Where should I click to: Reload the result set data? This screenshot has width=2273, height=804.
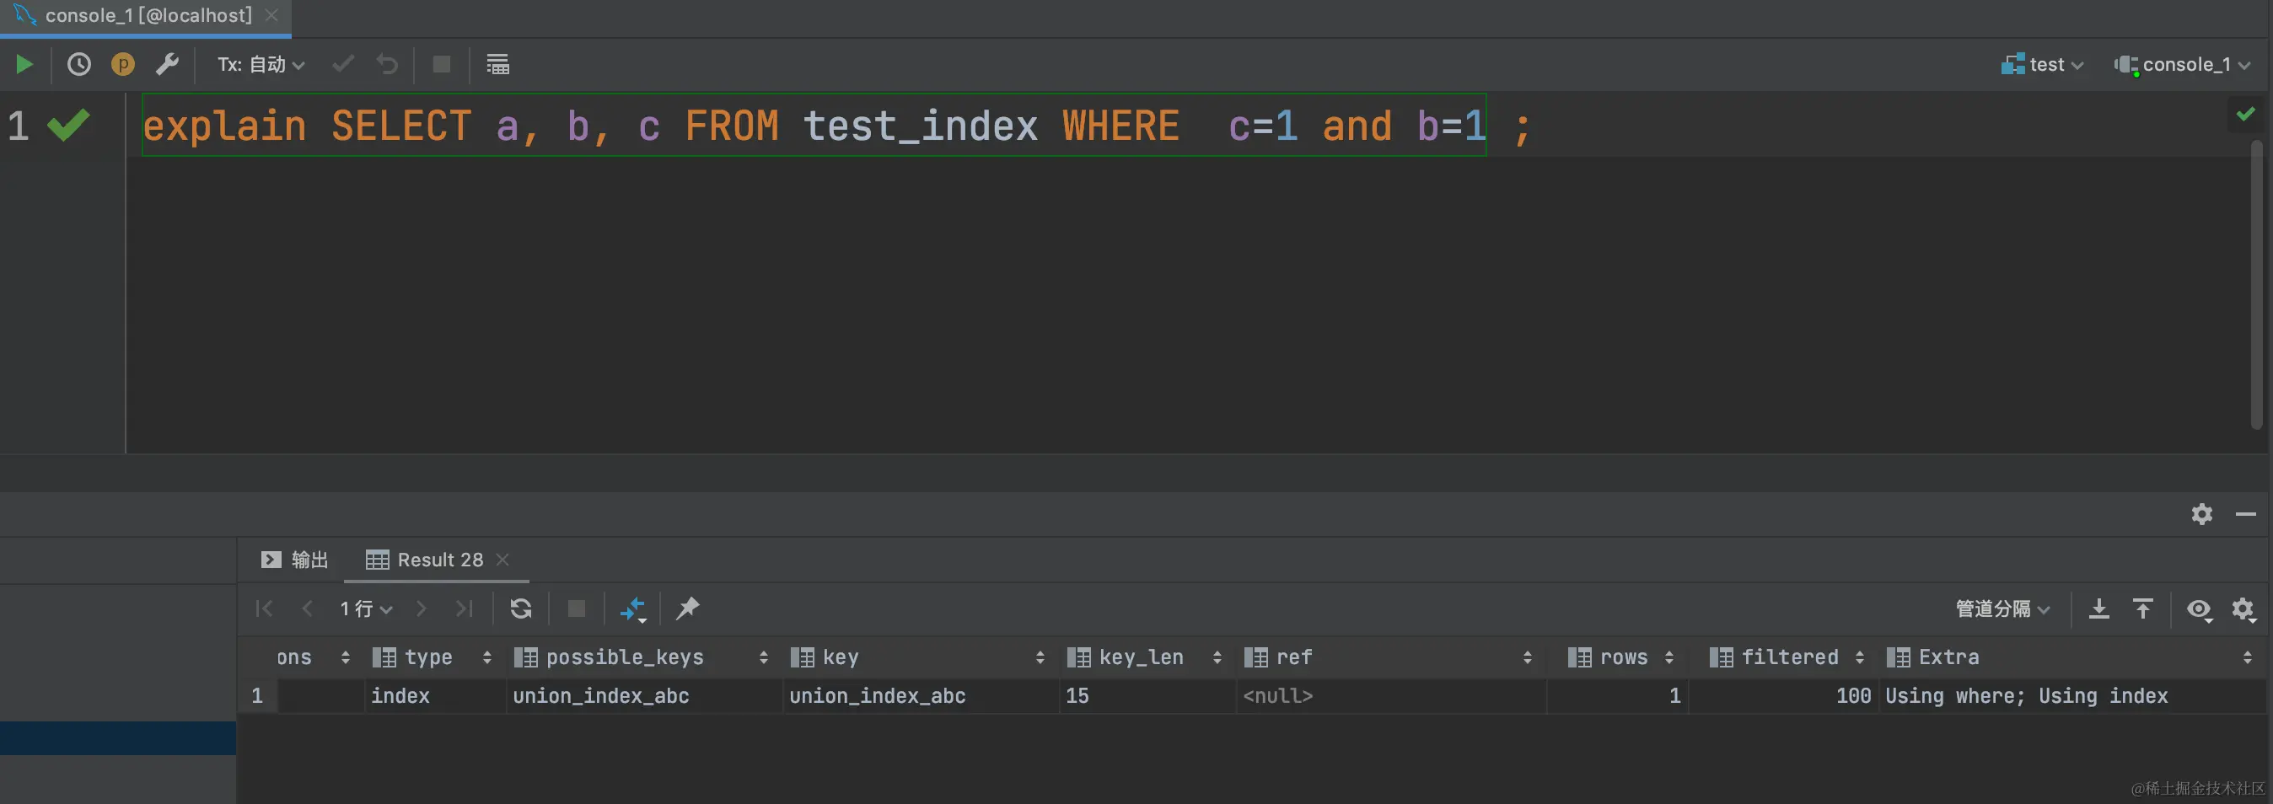tap(520, 609)
